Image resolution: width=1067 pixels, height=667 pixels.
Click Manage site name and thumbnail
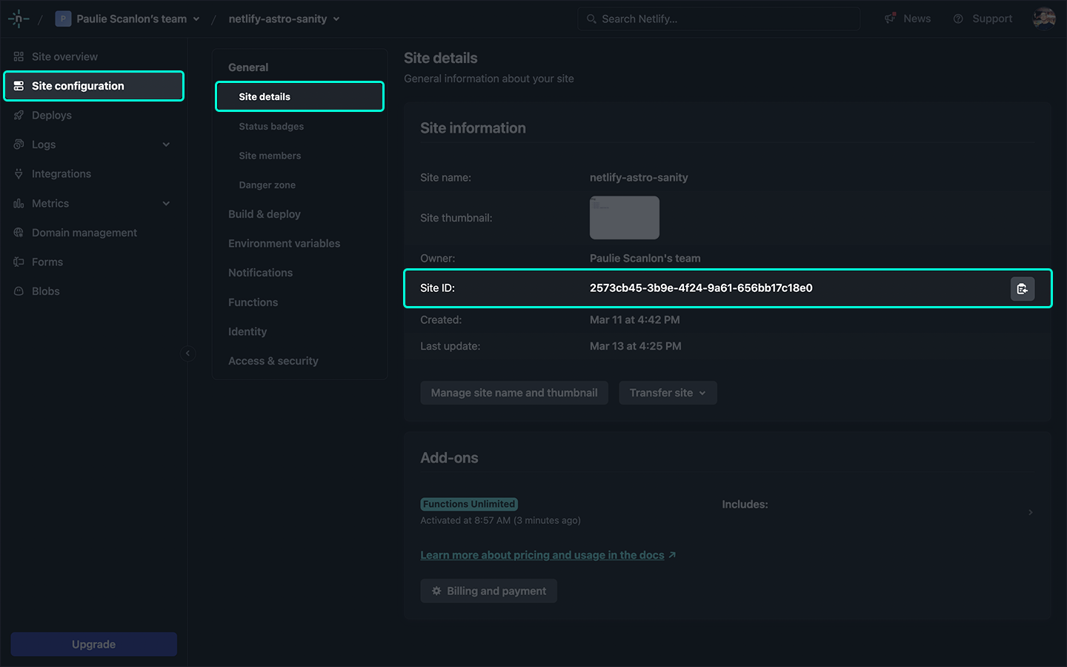514,393
